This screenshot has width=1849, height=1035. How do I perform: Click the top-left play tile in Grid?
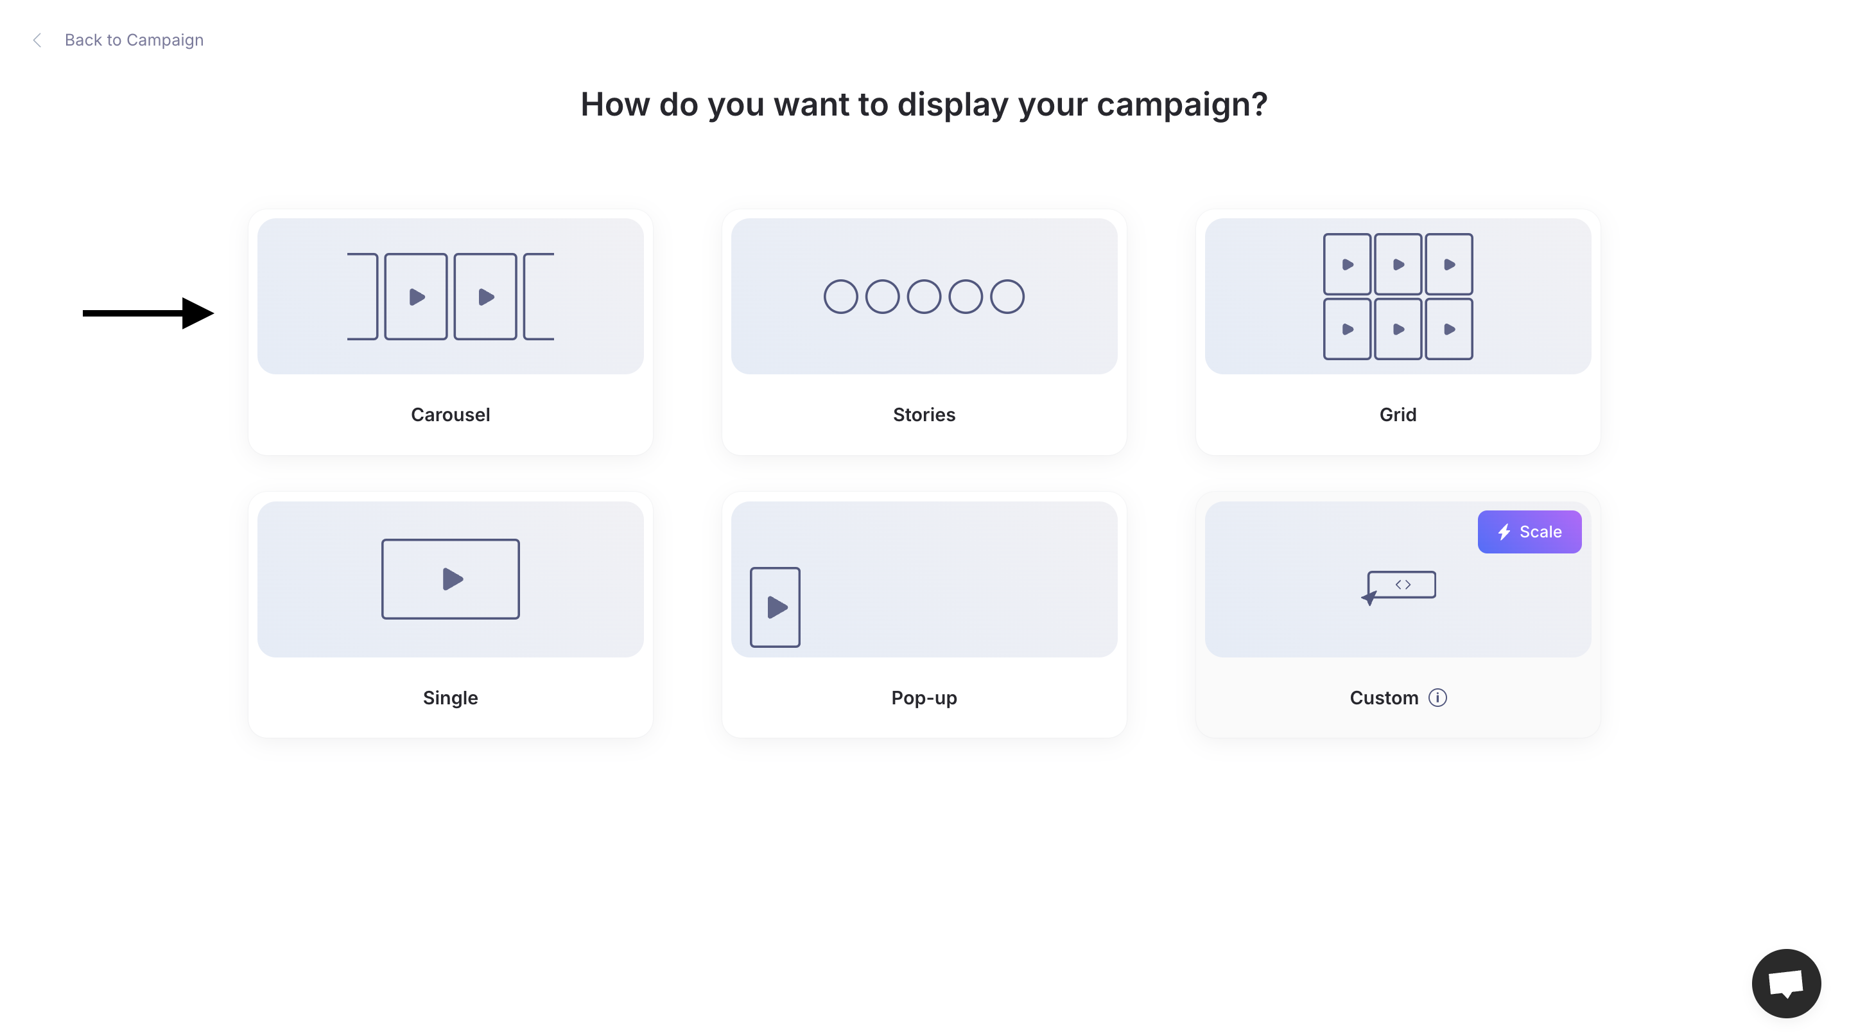[x=1348, y=264]
